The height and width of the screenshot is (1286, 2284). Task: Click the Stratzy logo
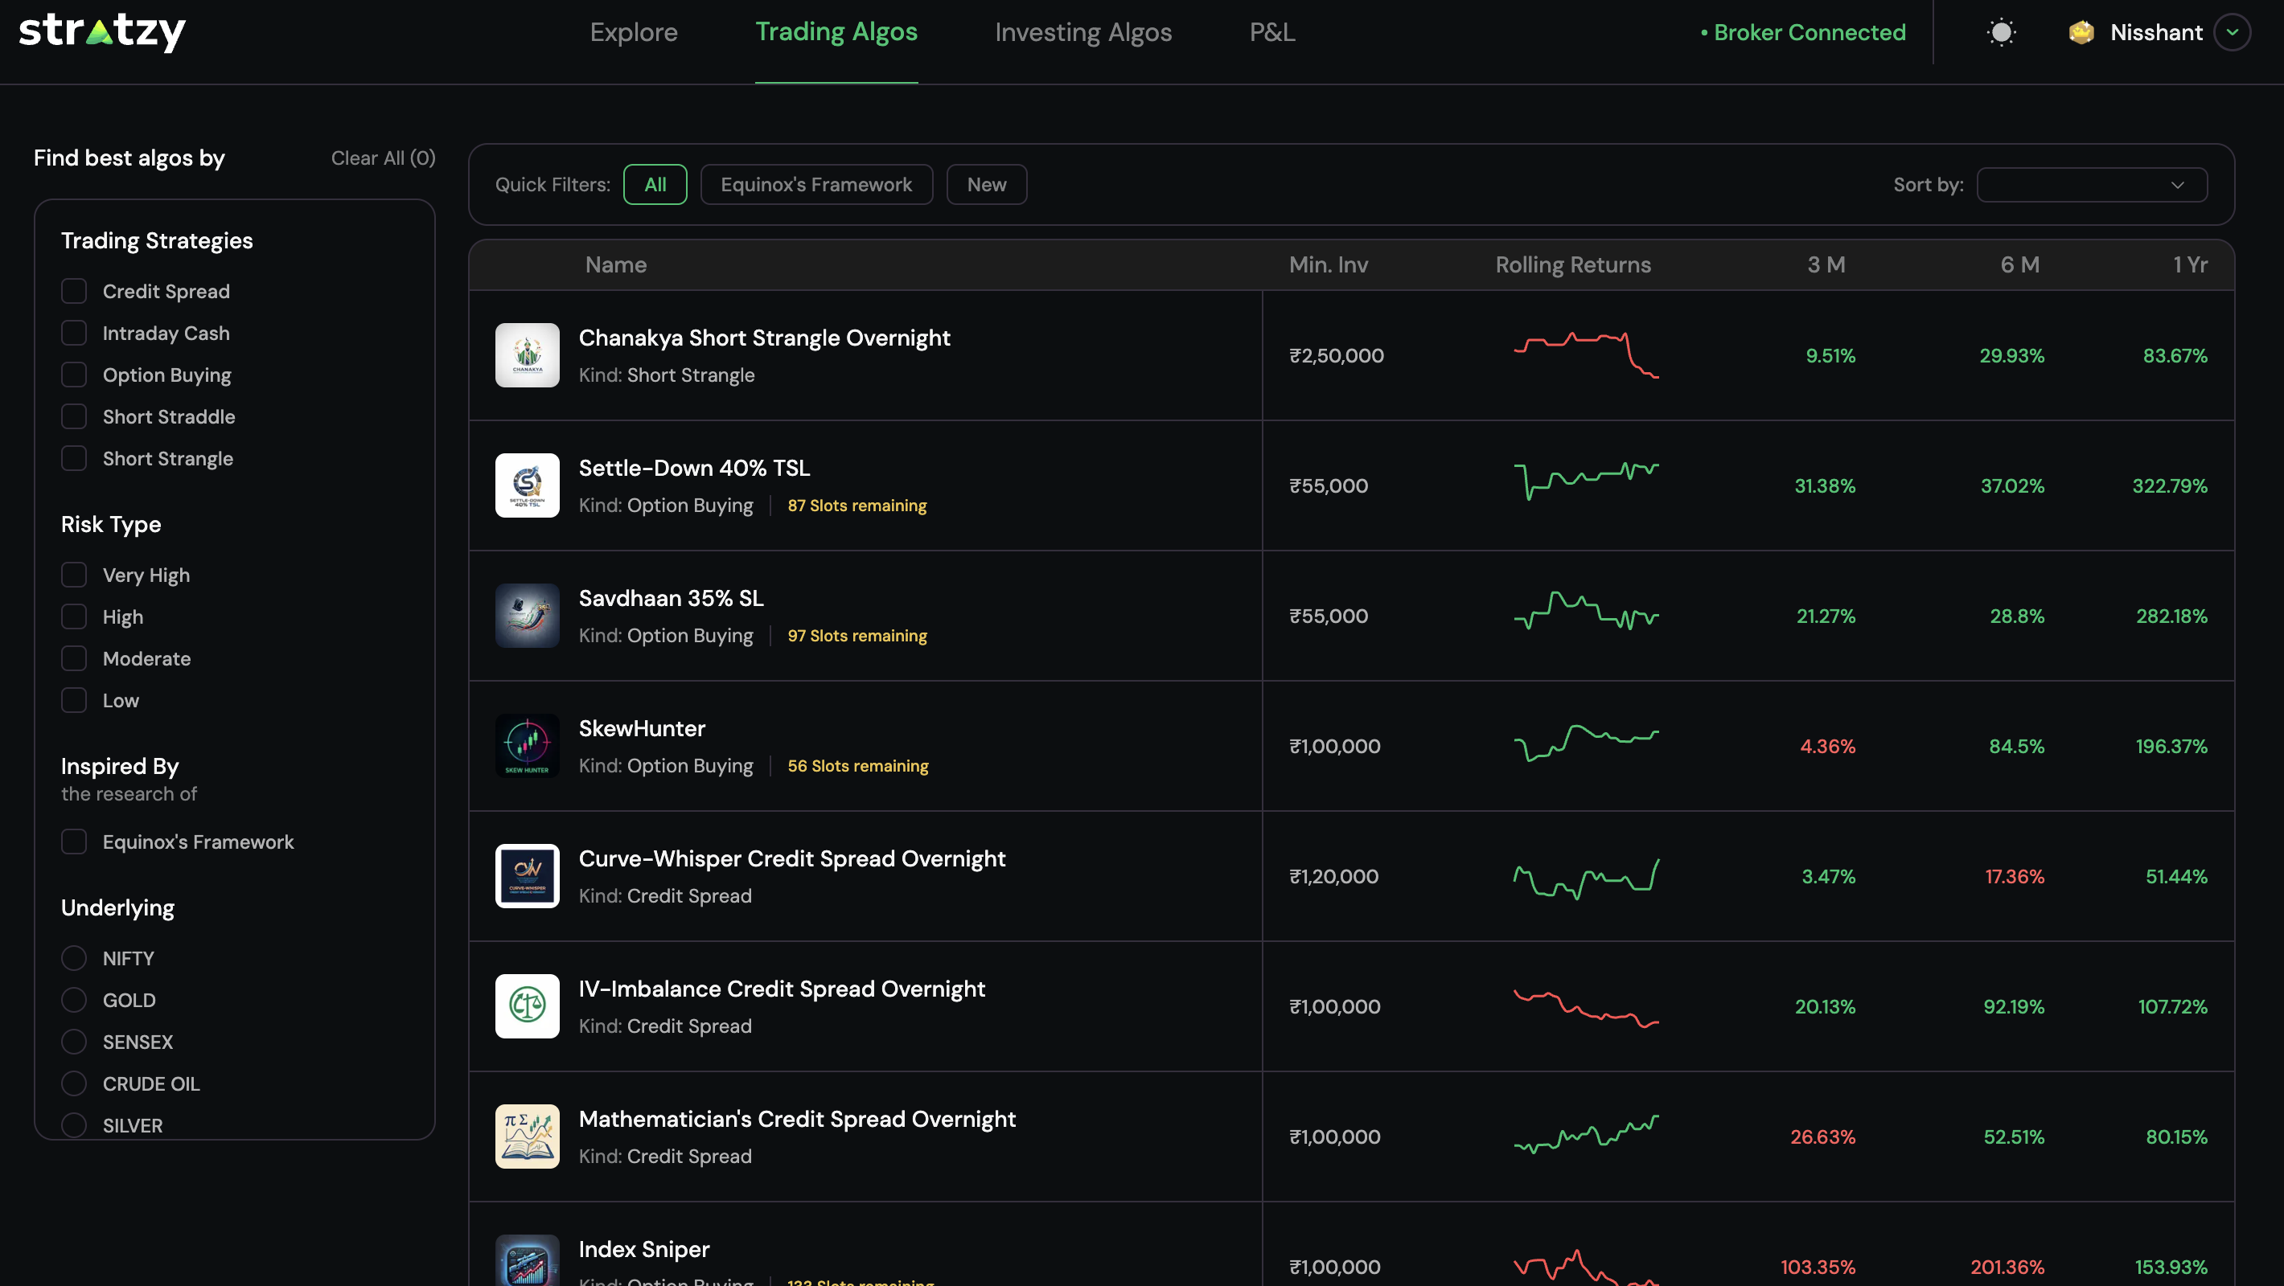coord(102,32)
